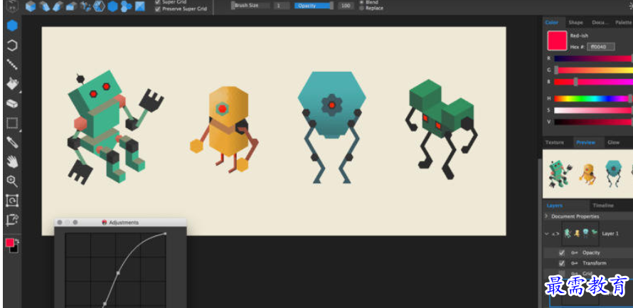Switch to the Timeline tab
This screenshot has width=633, height=308.
click(x=603, y=206)
